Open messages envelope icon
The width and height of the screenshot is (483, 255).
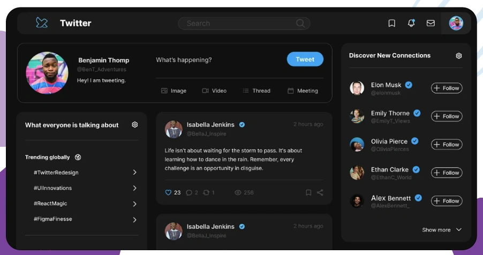coord(431,23)
